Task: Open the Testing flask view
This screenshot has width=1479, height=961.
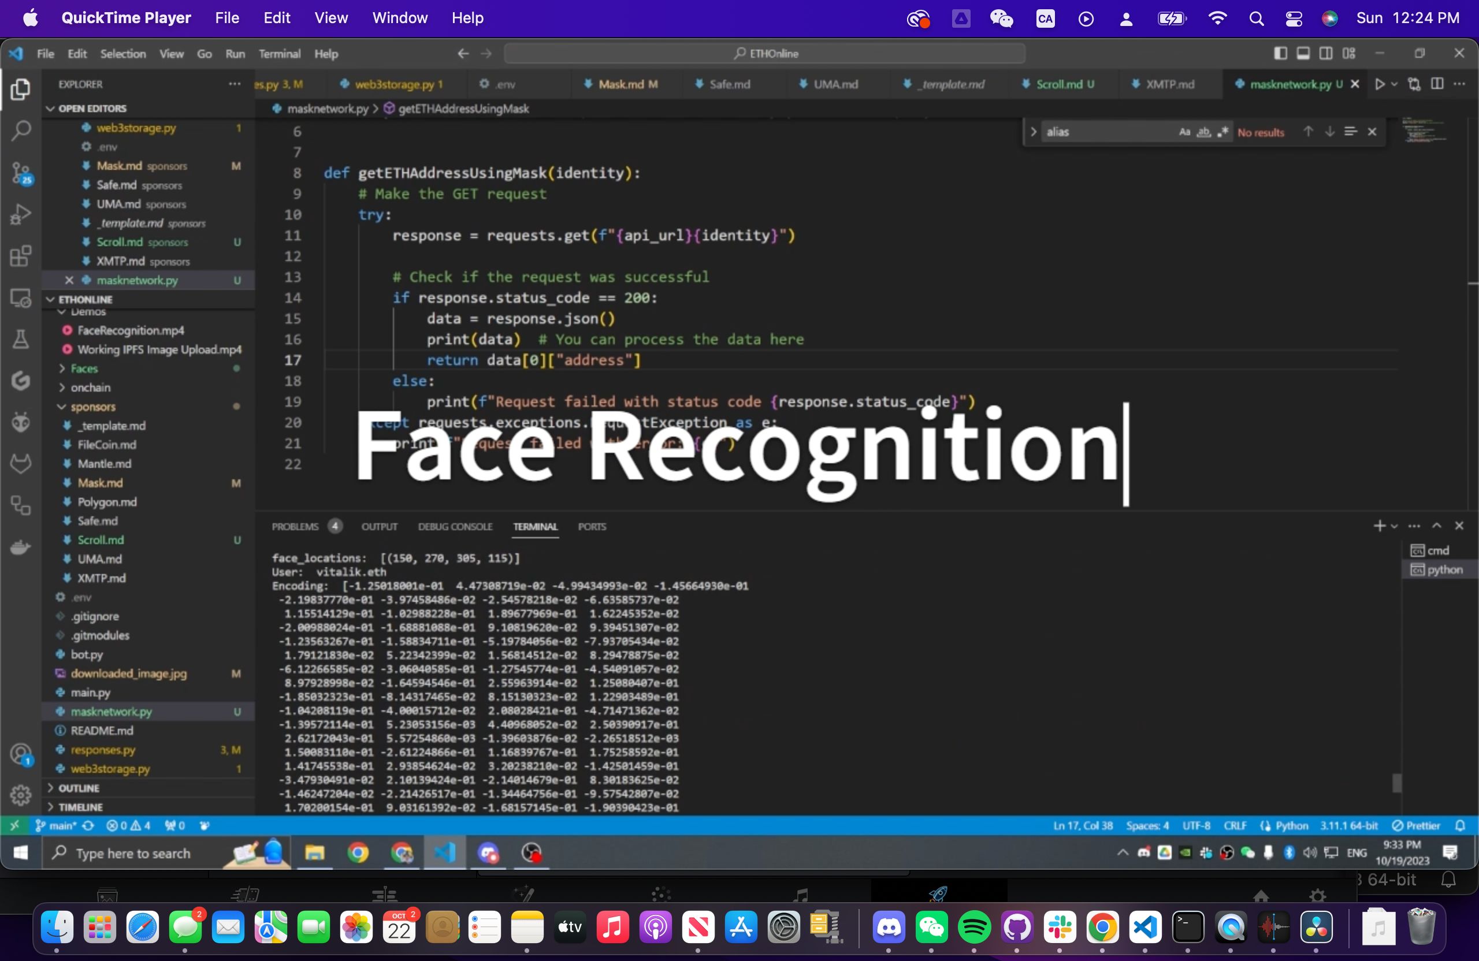Action: pos(20,339)
